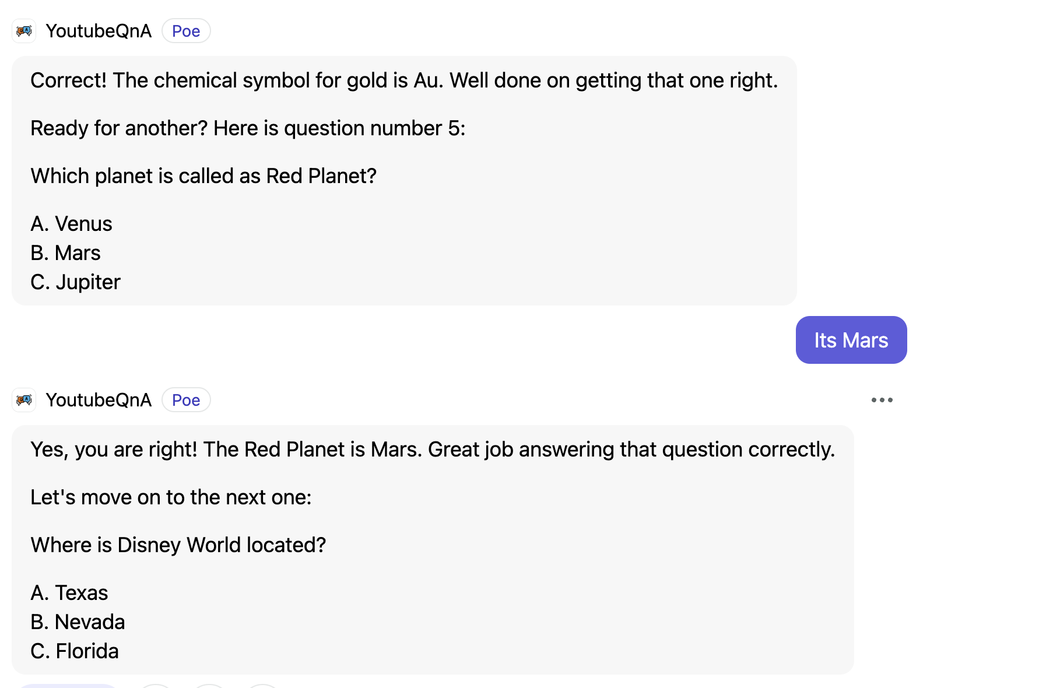This screenshot has width=1039, height=688.
Task: Click the "Where is Disney World located?" question
Action: coord(178,545)
